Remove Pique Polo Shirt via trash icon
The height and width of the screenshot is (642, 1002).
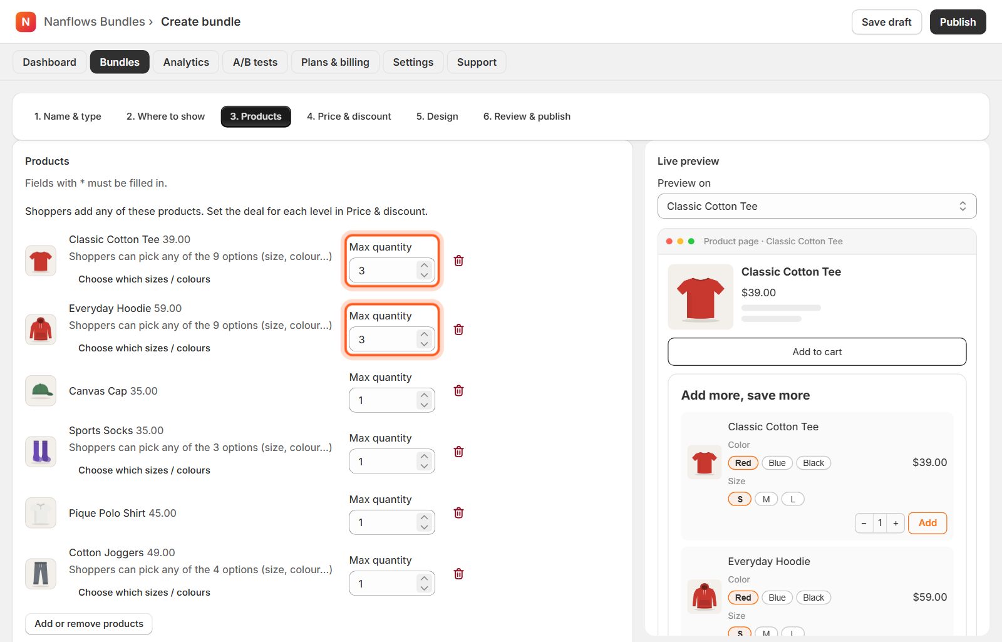458,513
